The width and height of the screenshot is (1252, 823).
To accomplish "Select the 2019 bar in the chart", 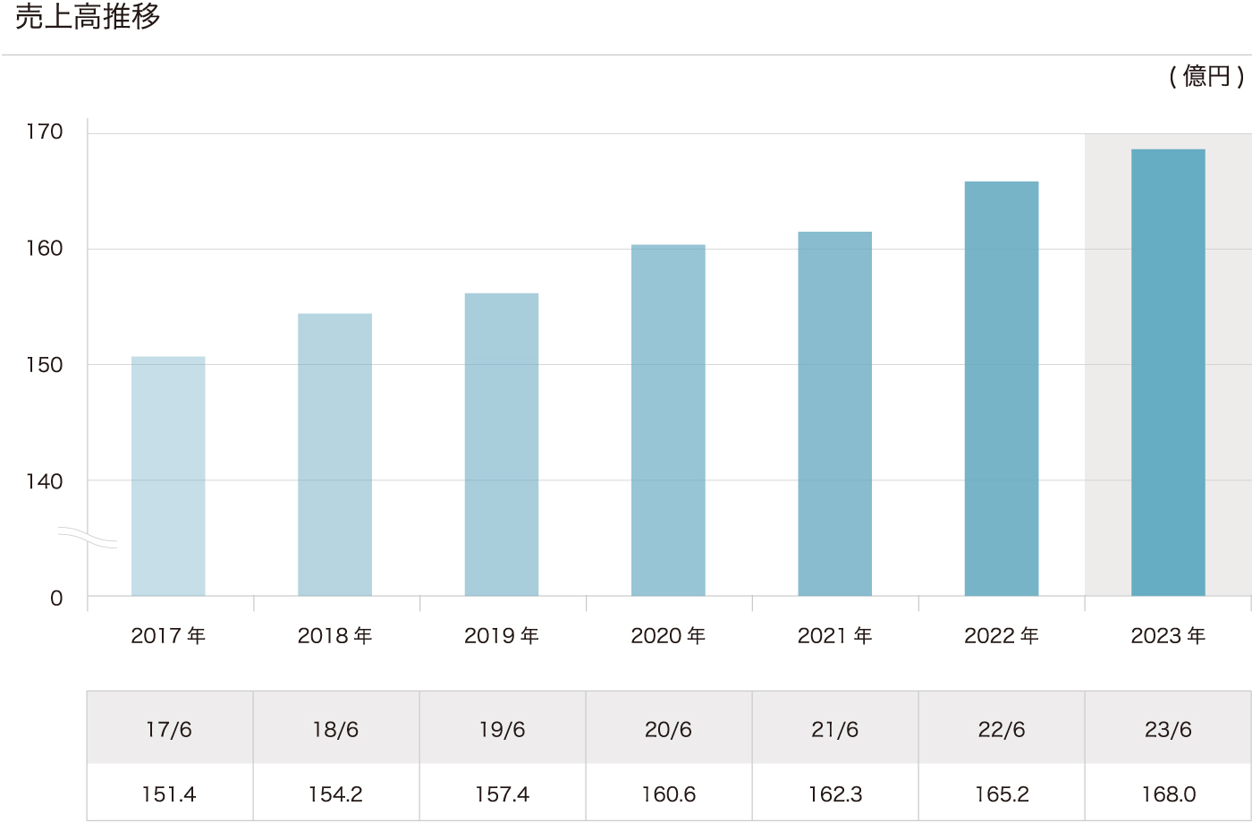I will pyautogui.click(x=502, y=445).
